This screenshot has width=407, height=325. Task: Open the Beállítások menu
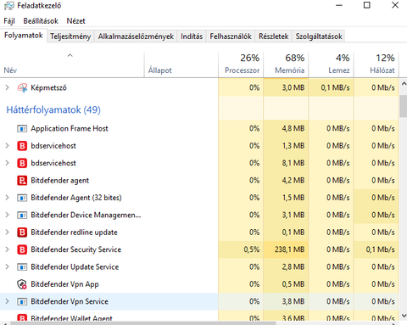coord(41,21)
